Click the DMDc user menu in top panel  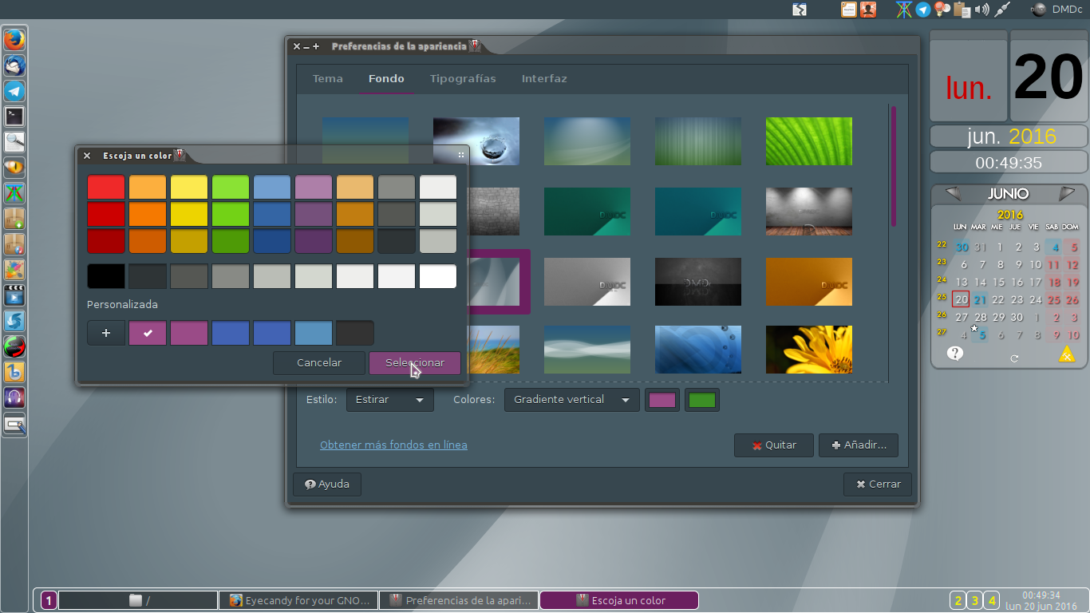pyautogui.click(x=1056, y=10)
